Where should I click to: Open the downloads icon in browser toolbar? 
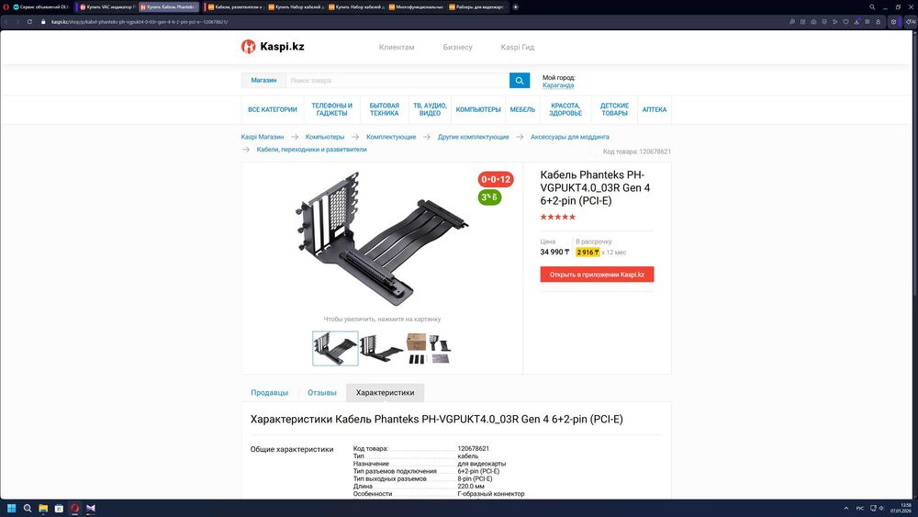pyautogui.click(x=856, y=22)
